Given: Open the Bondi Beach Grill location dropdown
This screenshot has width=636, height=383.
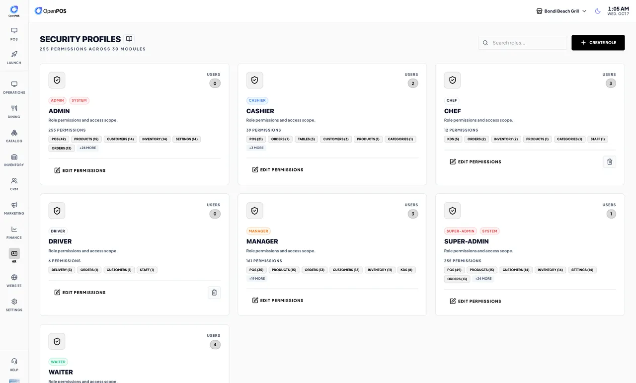Looking at the screenshot, I should click(561, 11).
